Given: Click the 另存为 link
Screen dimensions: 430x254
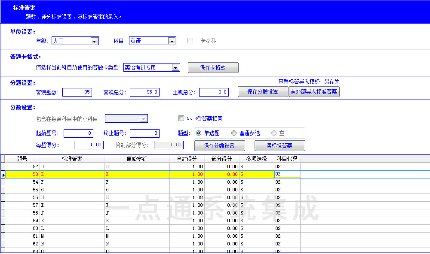Looking at the screenshot, I should 332,82.
